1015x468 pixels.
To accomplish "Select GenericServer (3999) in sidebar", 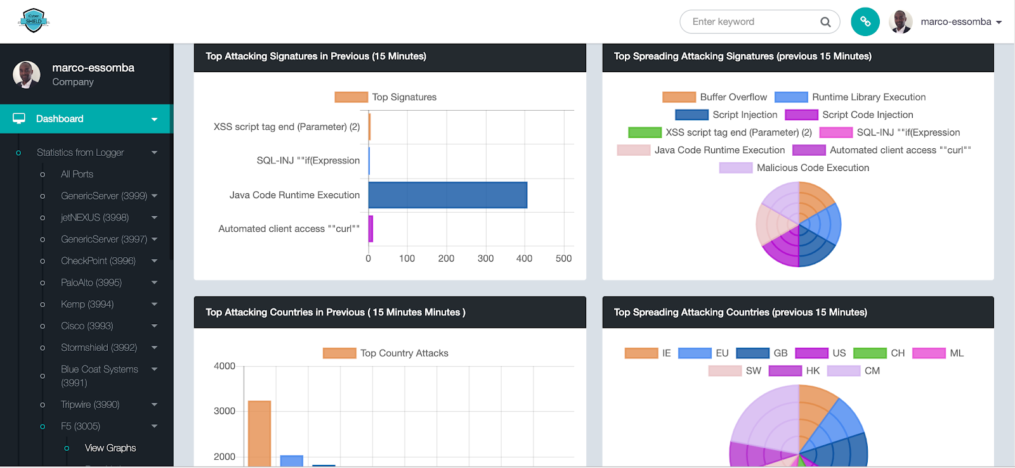I will click(x=104, y=196).
